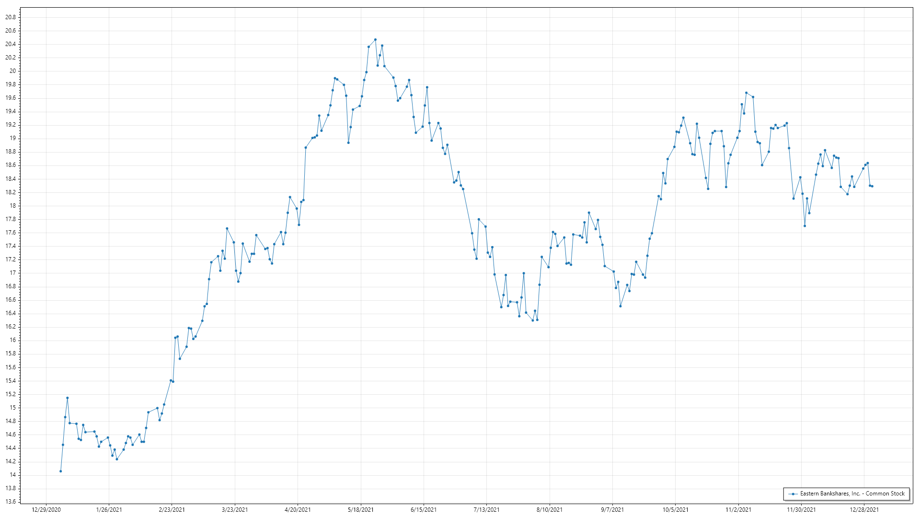The width and height of the screenshot is (920, 518).
Task: Click the 10/5/2021 x-axis date label
Action: [x=675, y=509]
